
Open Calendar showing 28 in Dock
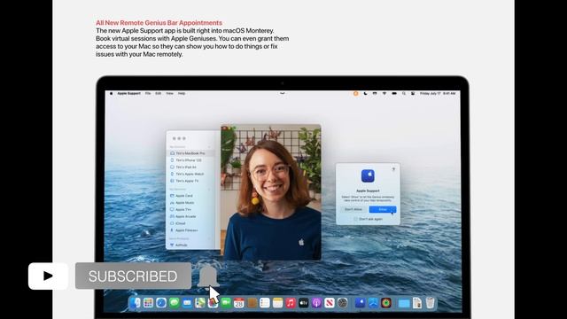238,303
